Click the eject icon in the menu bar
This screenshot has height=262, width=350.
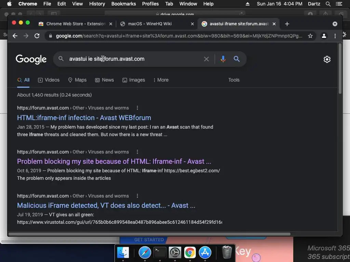[247, 4]
